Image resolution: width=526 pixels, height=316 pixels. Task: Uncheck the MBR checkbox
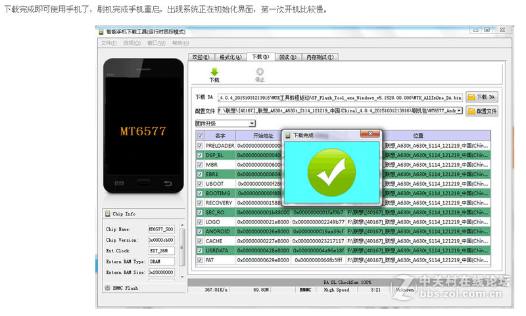click(201, 164)
